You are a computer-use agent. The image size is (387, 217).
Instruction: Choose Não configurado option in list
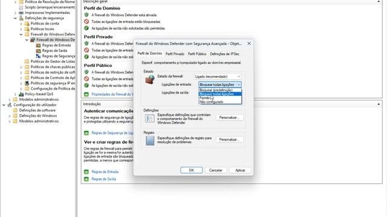tap(220, 102)
